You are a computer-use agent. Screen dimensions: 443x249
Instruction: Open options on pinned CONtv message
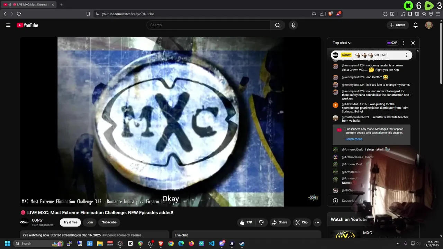[x=407, y=55]
